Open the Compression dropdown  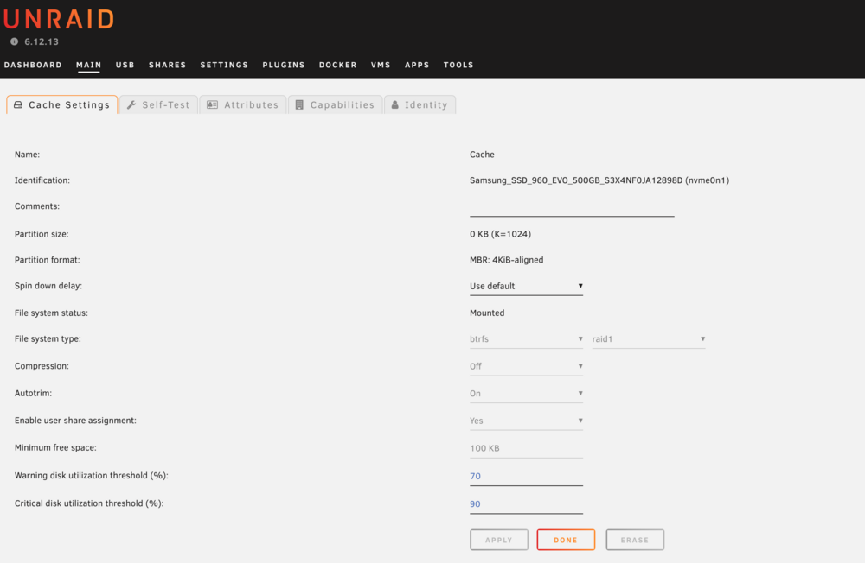pyautogui.click(x=526, y=366)
